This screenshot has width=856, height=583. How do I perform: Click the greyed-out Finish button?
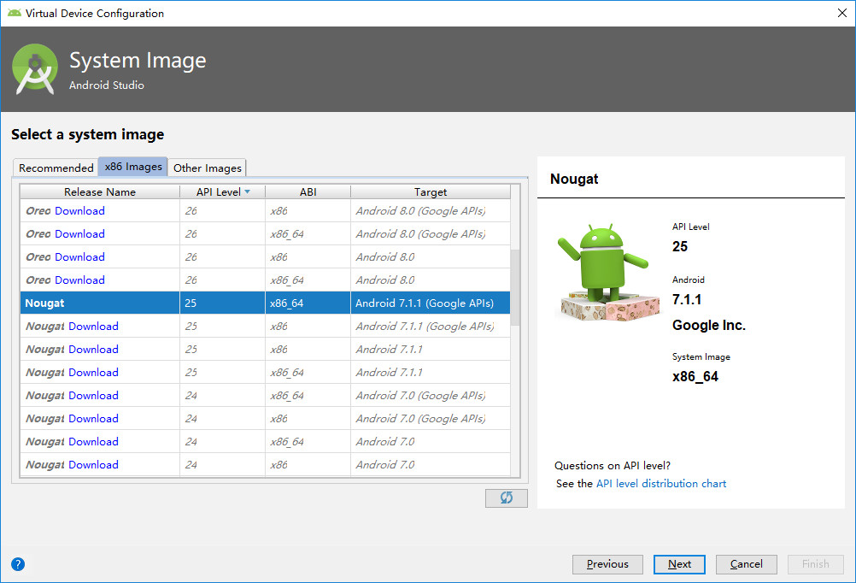coord(816,564)
